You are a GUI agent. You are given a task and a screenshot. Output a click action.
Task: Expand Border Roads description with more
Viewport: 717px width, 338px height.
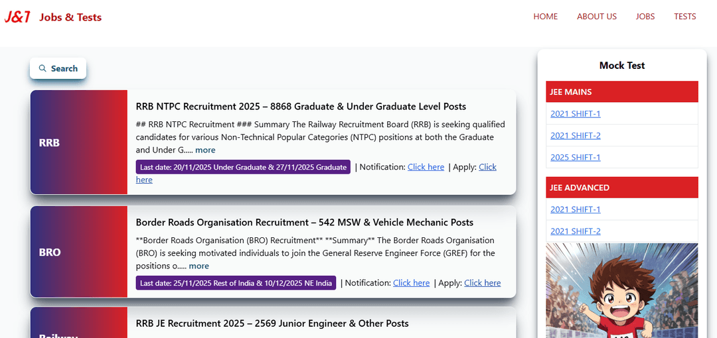(199, 266)
